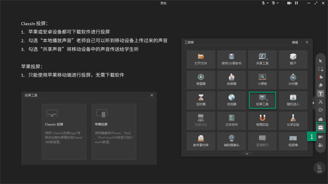Click the text '苹果或安卓设备都可下载软件进行投屏'
This screenshot has height=184, width=328.
click(x=69, y=32)
